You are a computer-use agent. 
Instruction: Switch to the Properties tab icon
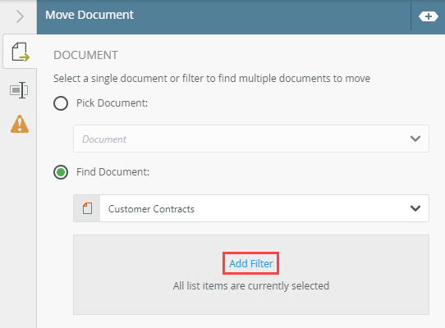19,90
